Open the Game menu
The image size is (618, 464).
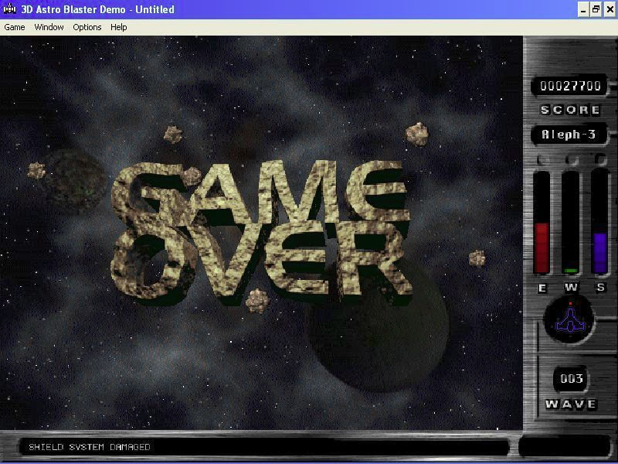click(x=15, y=27)
